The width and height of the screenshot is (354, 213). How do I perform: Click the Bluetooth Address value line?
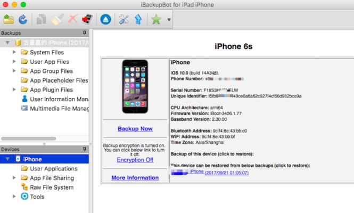[x=209, y=131]
